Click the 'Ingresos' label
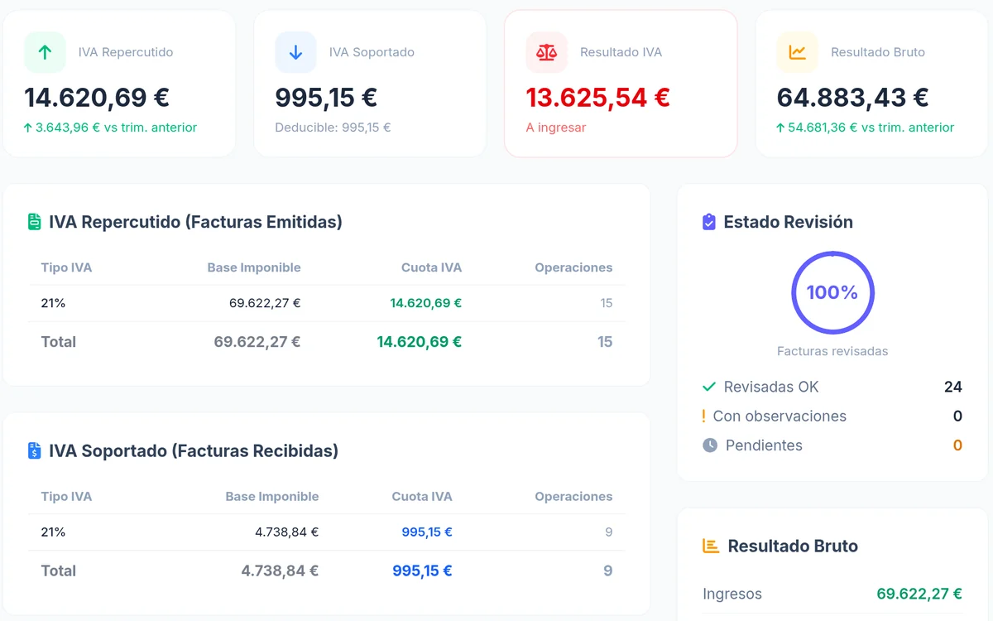The image size is (993, 621). 732,594
